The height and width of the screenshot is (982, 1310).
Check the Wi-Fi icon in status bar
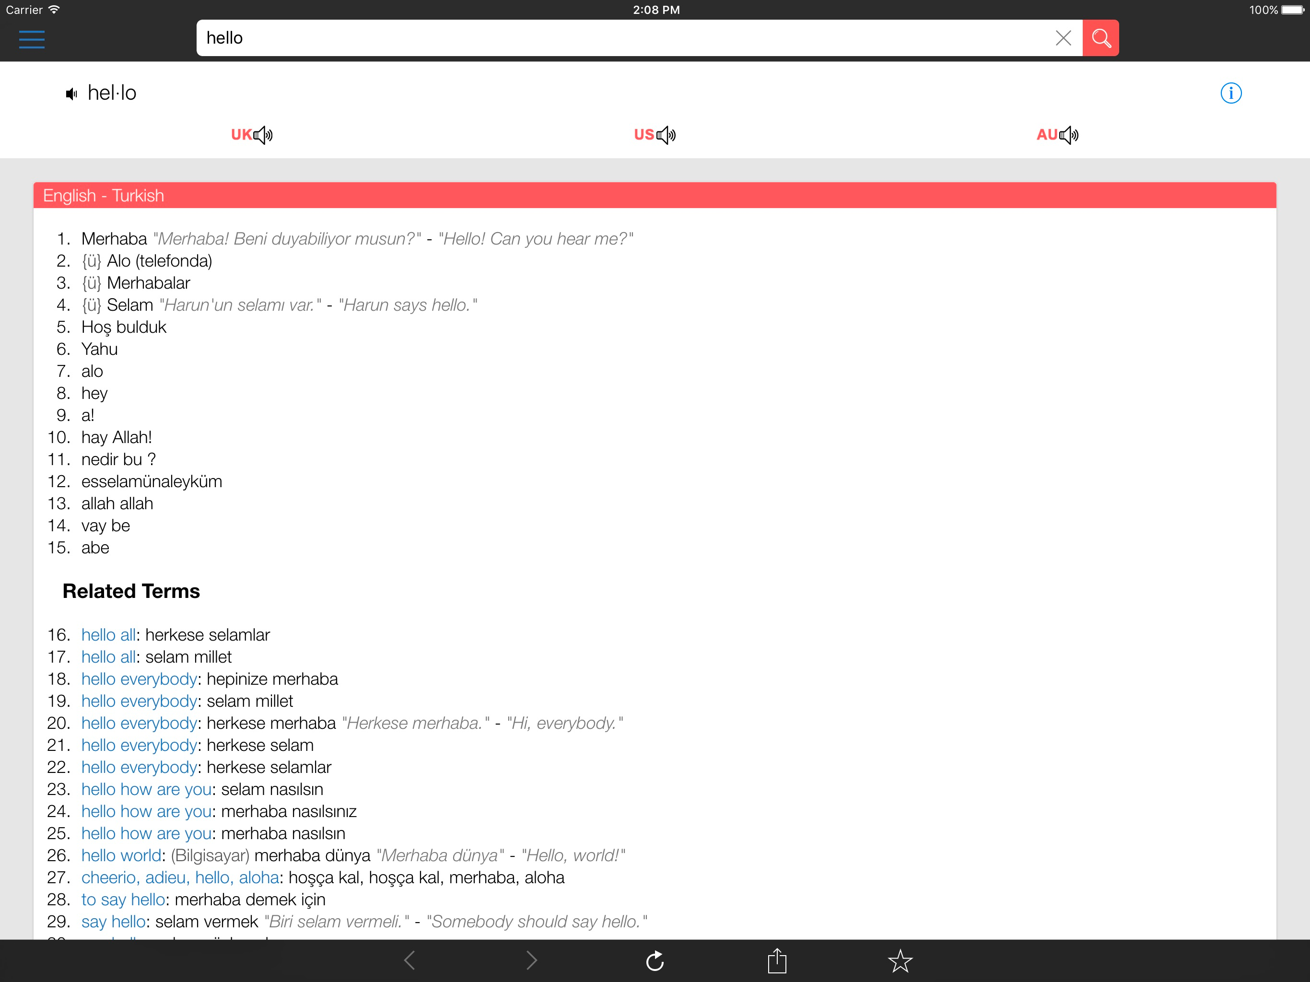click(x=54, y=10)
